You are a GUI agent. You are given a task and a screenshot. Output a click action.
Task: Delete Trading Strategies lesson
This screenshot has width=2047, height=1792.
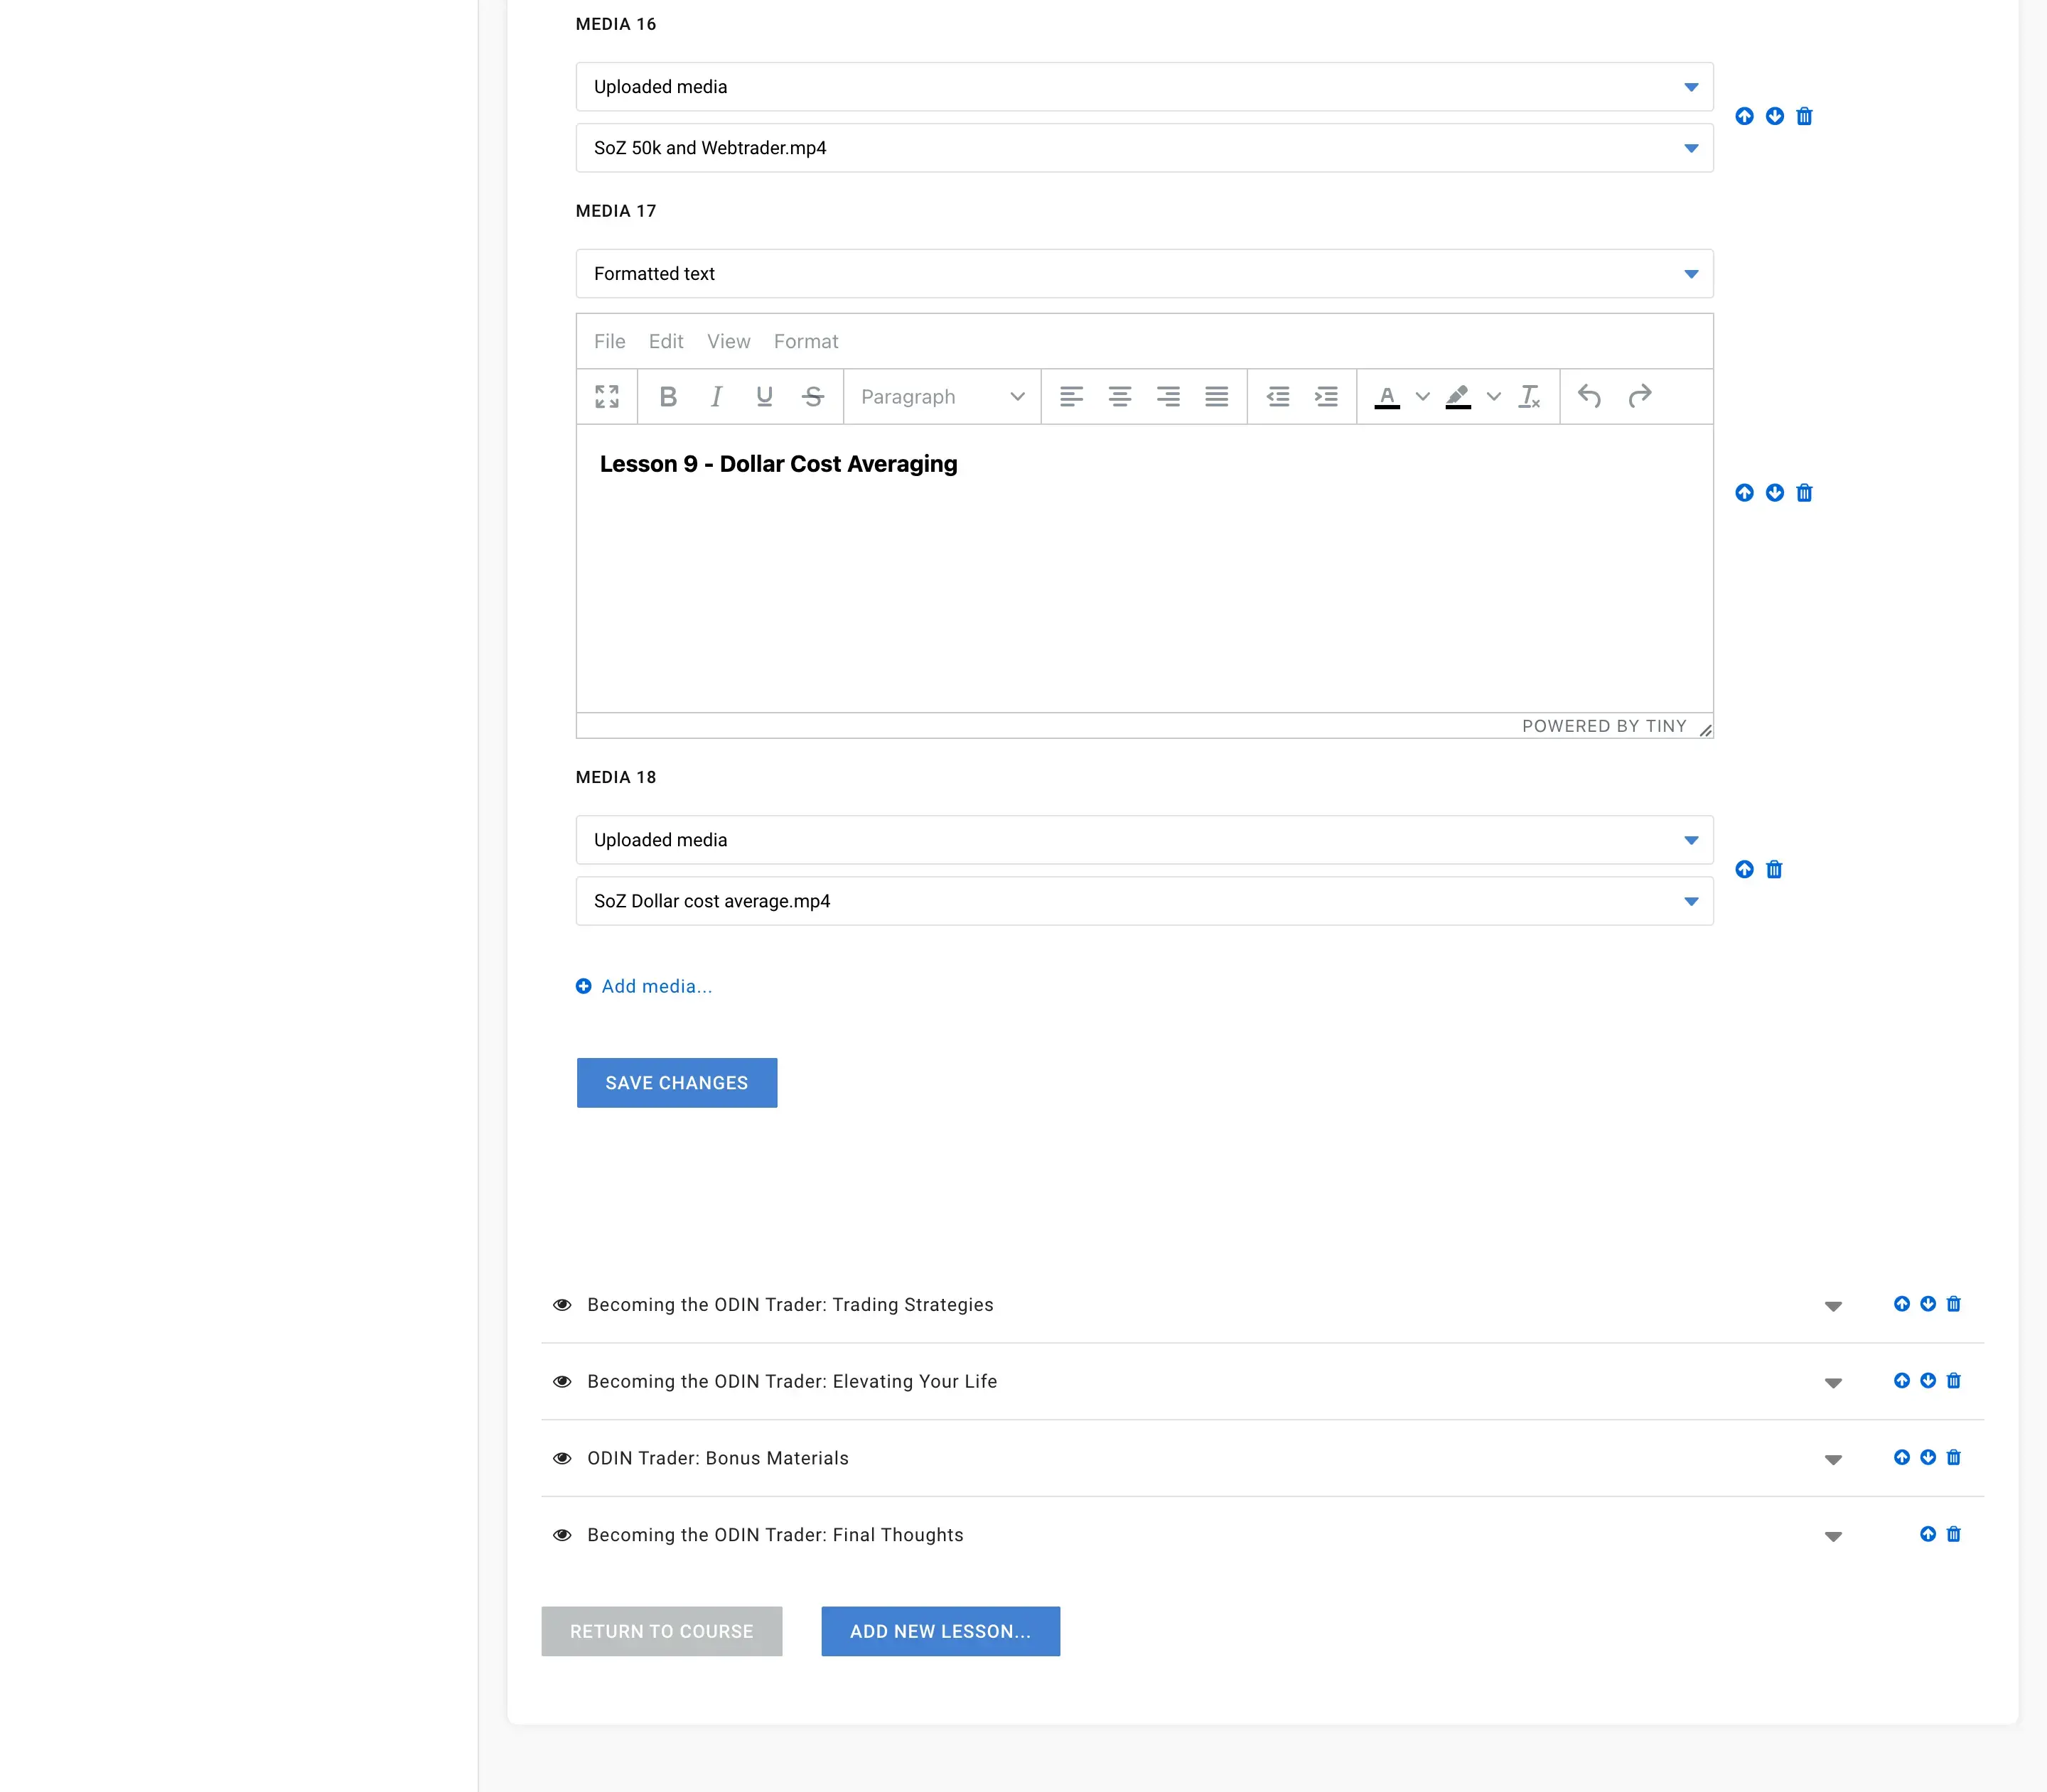tap(1954, 1304)
